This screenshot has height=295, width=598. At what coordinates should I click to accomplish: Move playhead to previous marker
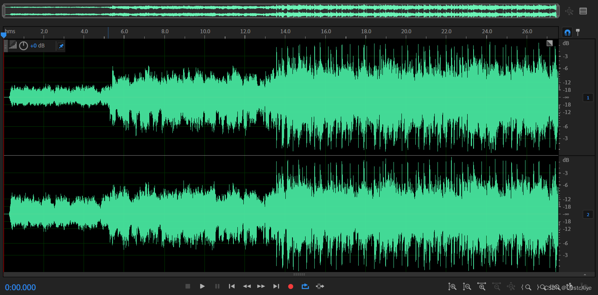(x=232, y=286)
